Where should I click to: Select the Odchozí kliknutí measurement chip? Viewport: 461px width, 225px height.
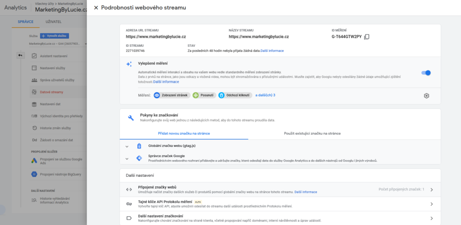[235, 95]
